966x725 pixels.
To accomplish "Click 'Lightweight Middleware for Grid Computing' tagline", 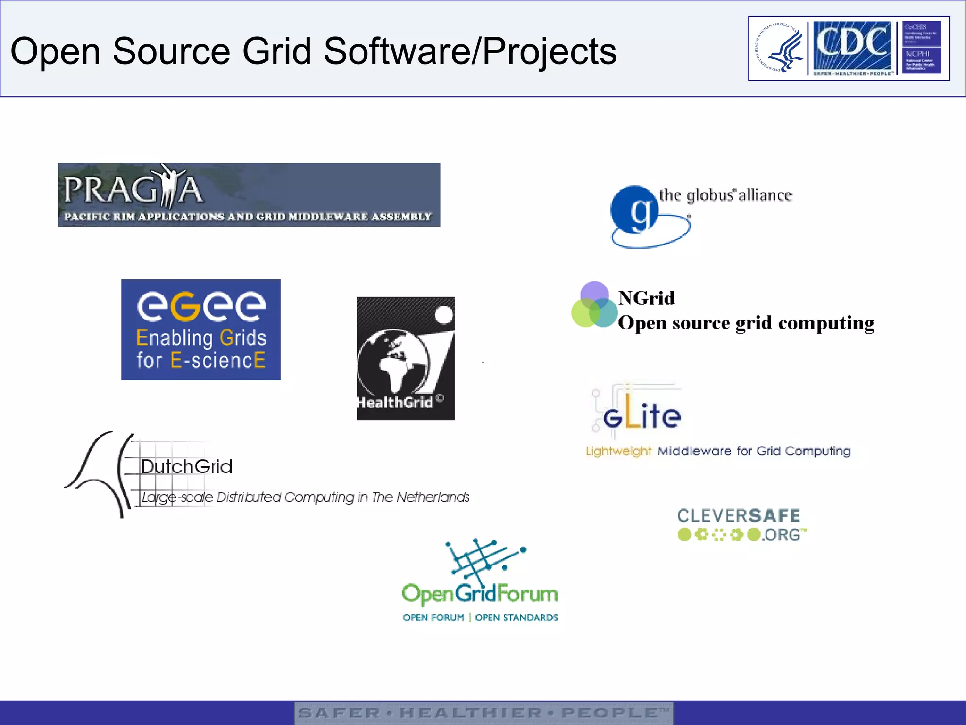I will [x=718, y=451].
